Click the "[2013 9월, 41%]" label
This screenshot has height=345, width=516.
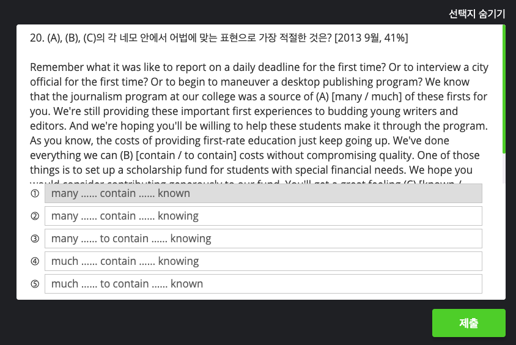[x=371, y=39]
